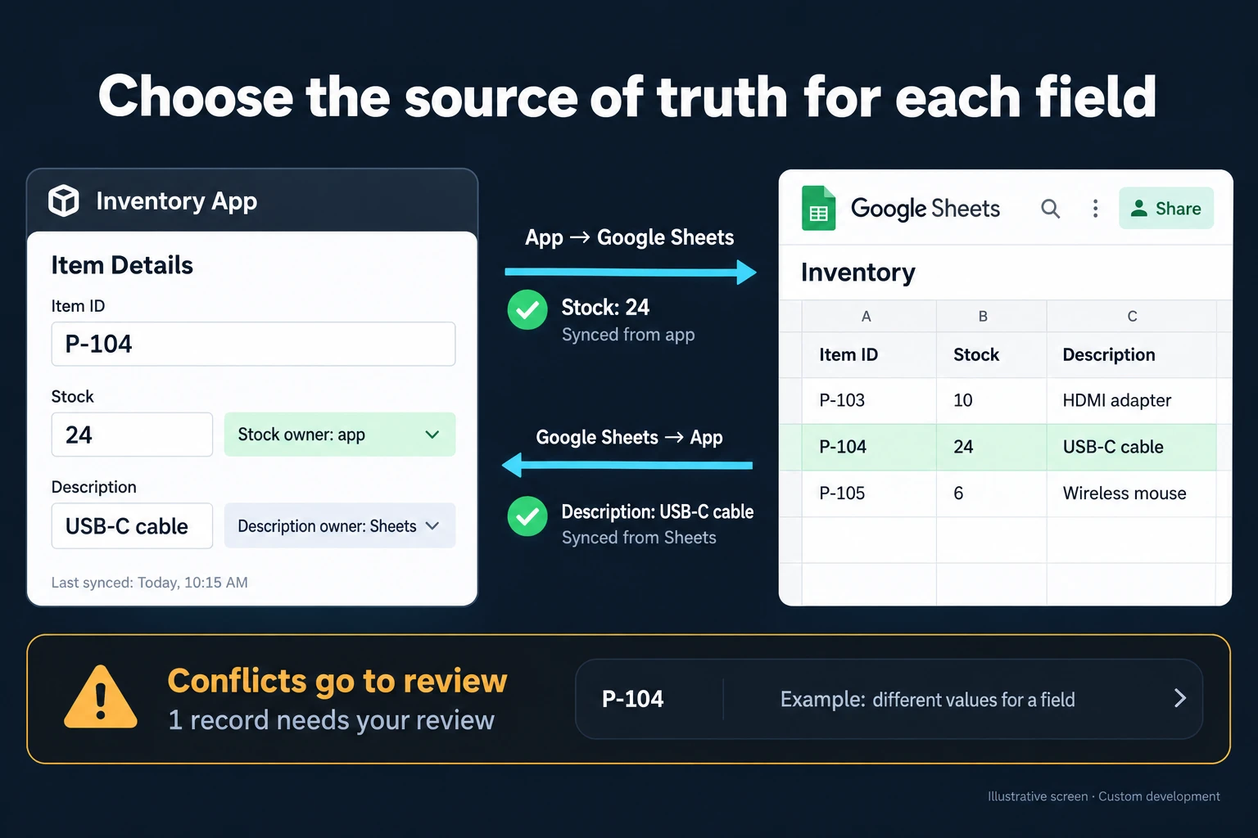Select the stock cell showing 10

(991, 400)
